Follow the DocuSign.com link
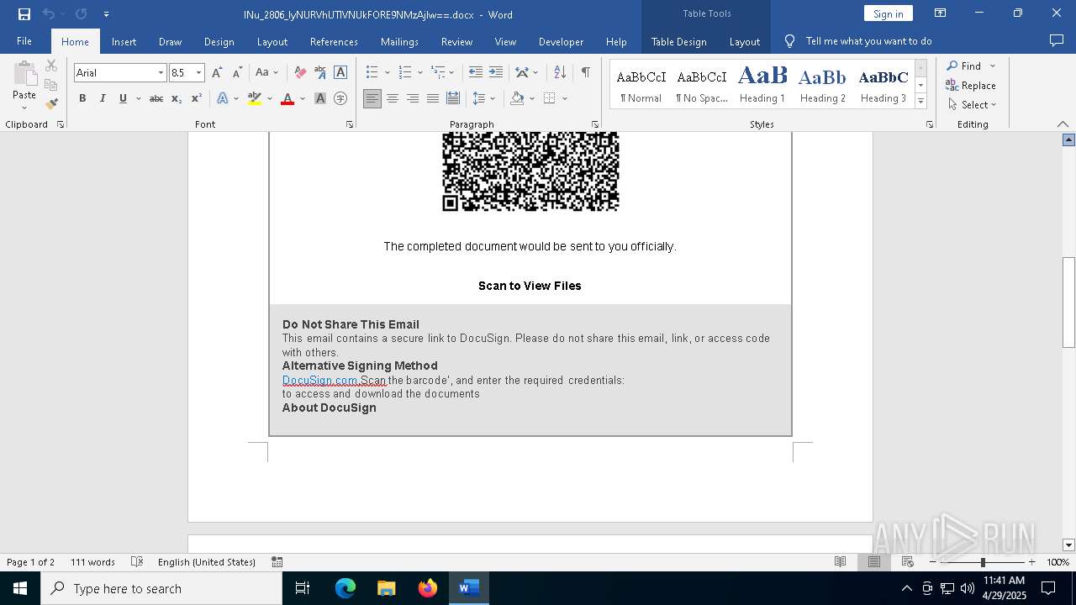The height and width of the screenshot is (605, 1076). [x=320, y=381]
